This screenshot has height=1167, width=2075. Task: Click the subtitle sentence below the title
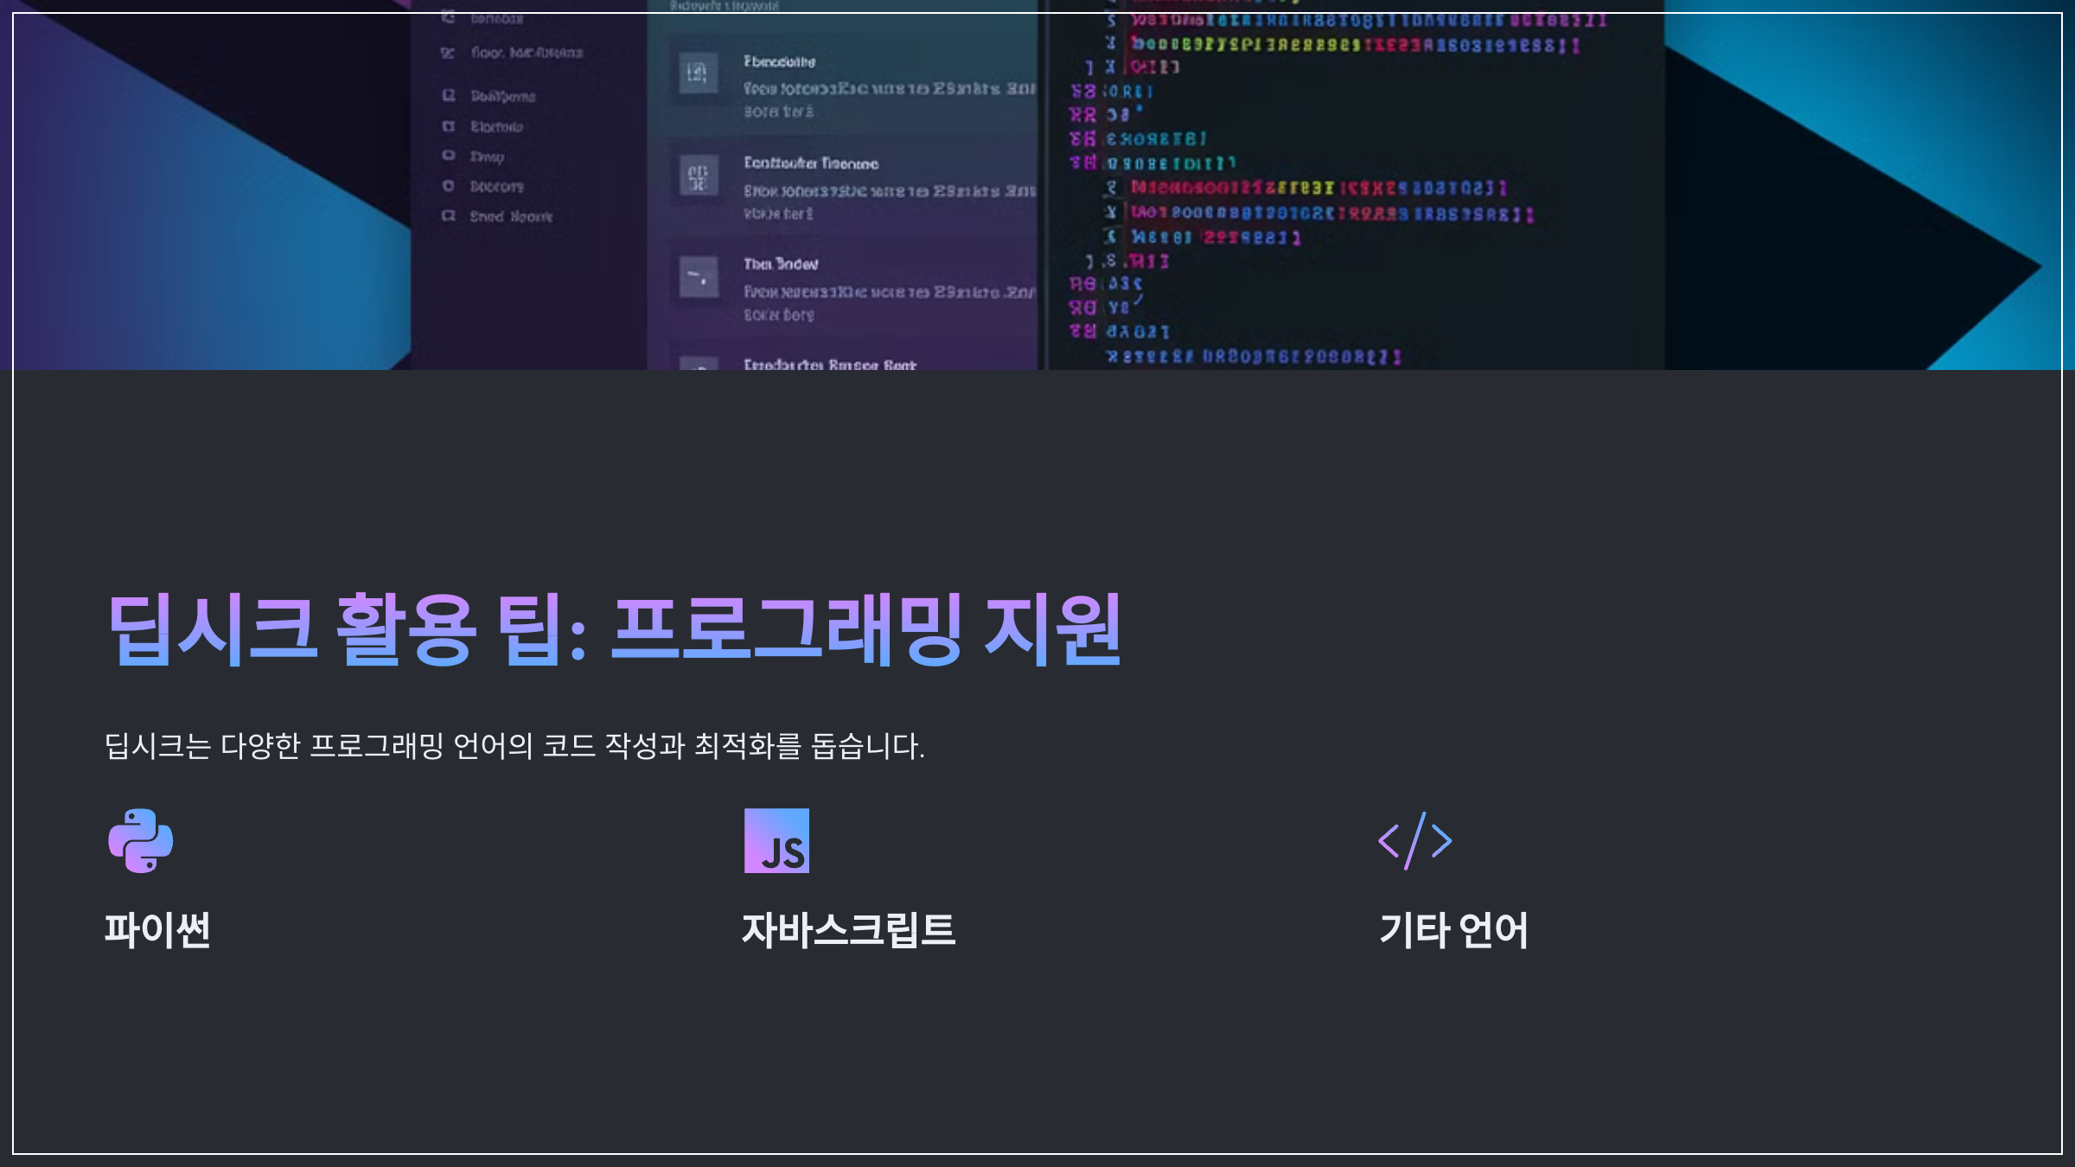pos(514,745)
